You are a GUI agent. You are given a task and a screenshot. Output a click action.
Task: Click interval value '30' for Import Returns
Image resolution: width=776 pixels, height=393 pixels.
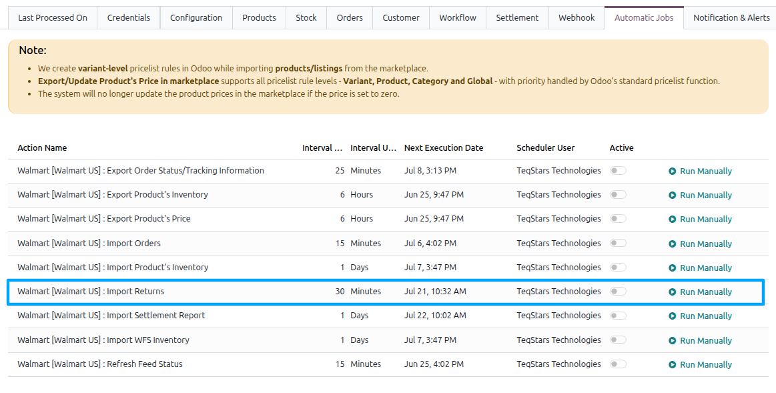pos(340,292)
